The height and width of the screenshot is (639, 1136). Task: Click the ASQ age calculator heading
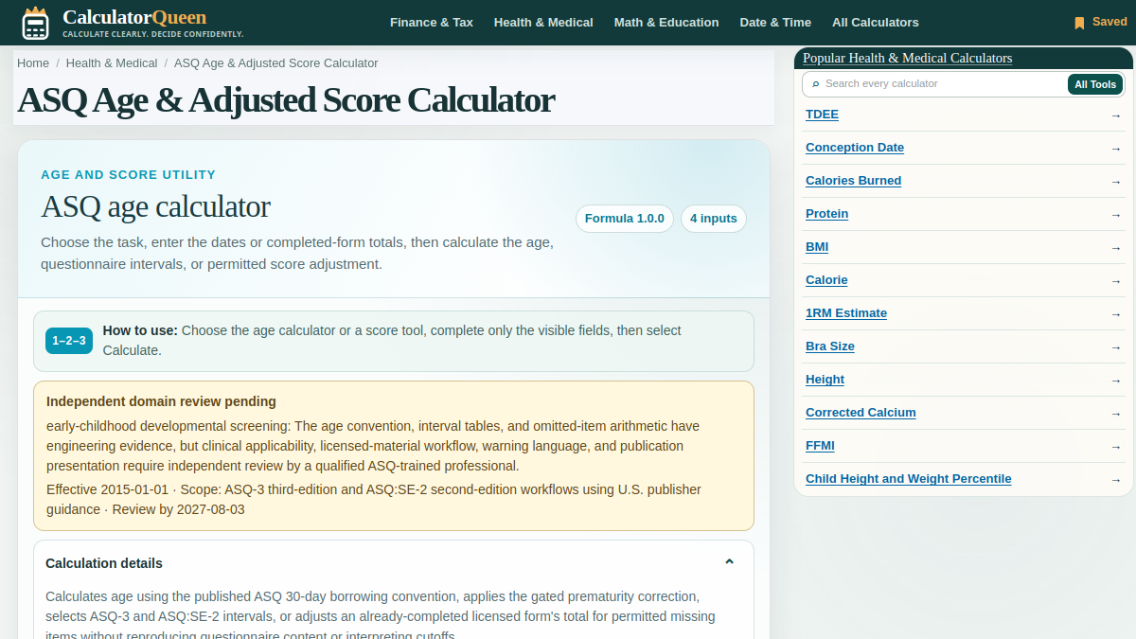click(155, 206)
